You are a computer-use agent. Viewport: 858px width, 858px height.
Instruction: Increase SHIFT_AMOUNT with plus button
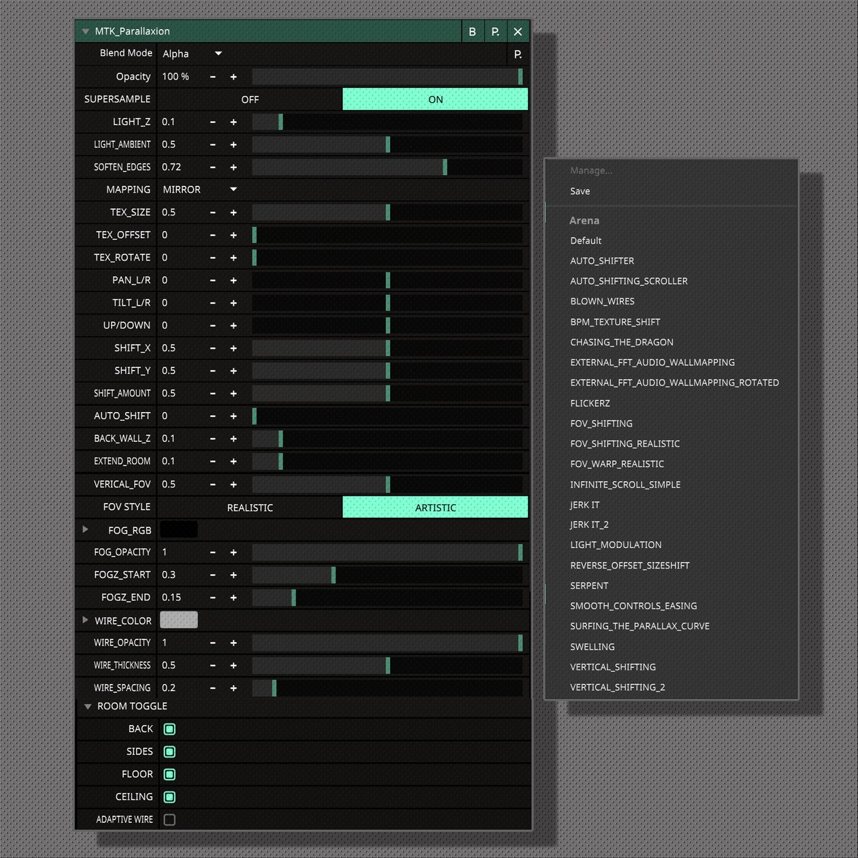(233, 393)
